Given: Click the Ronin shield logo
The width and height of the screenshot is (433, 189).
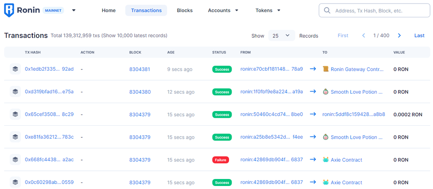Looking at the screenshot, I should 9,10.
